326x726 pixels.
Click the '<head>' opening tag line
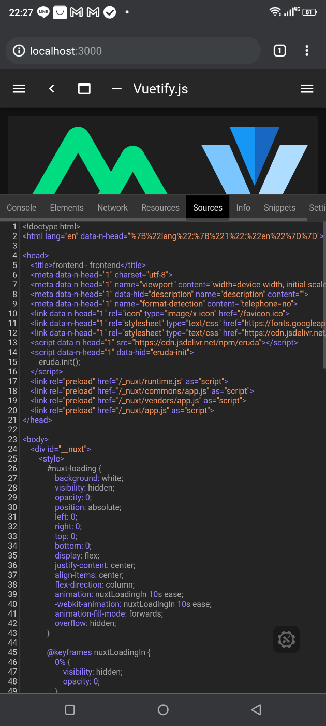(x=35, y=255)
